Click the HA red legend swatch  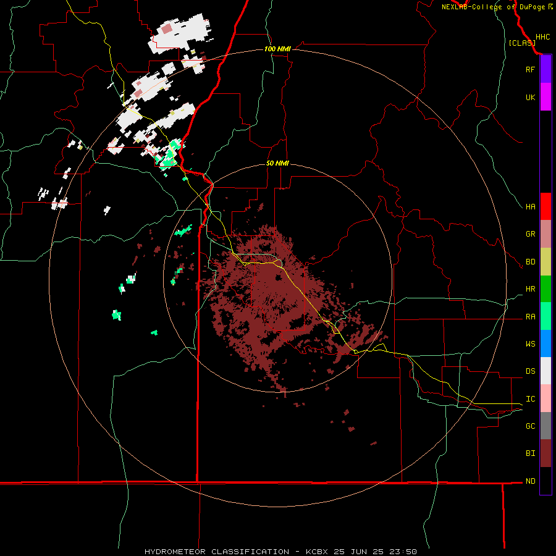tap(545, 206)
